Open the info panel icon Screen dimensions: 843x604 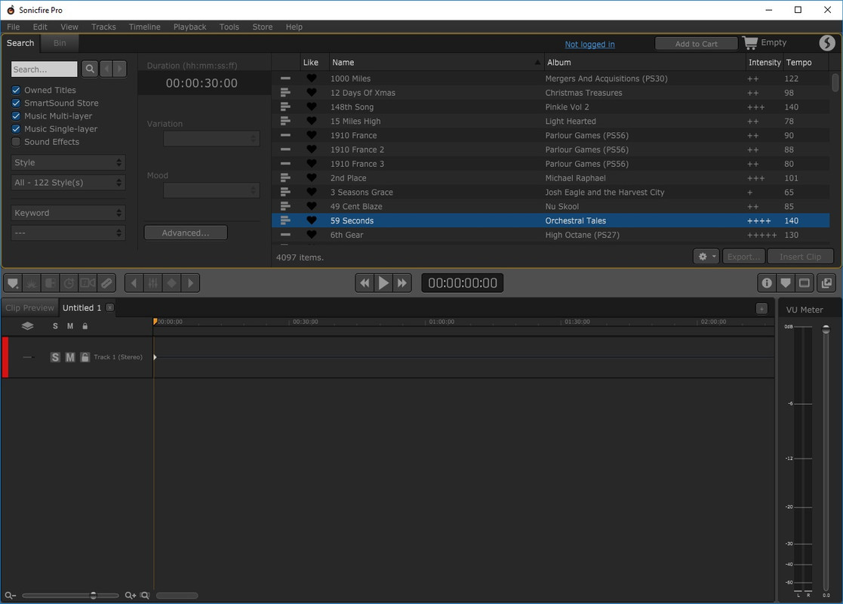point(767,283)
